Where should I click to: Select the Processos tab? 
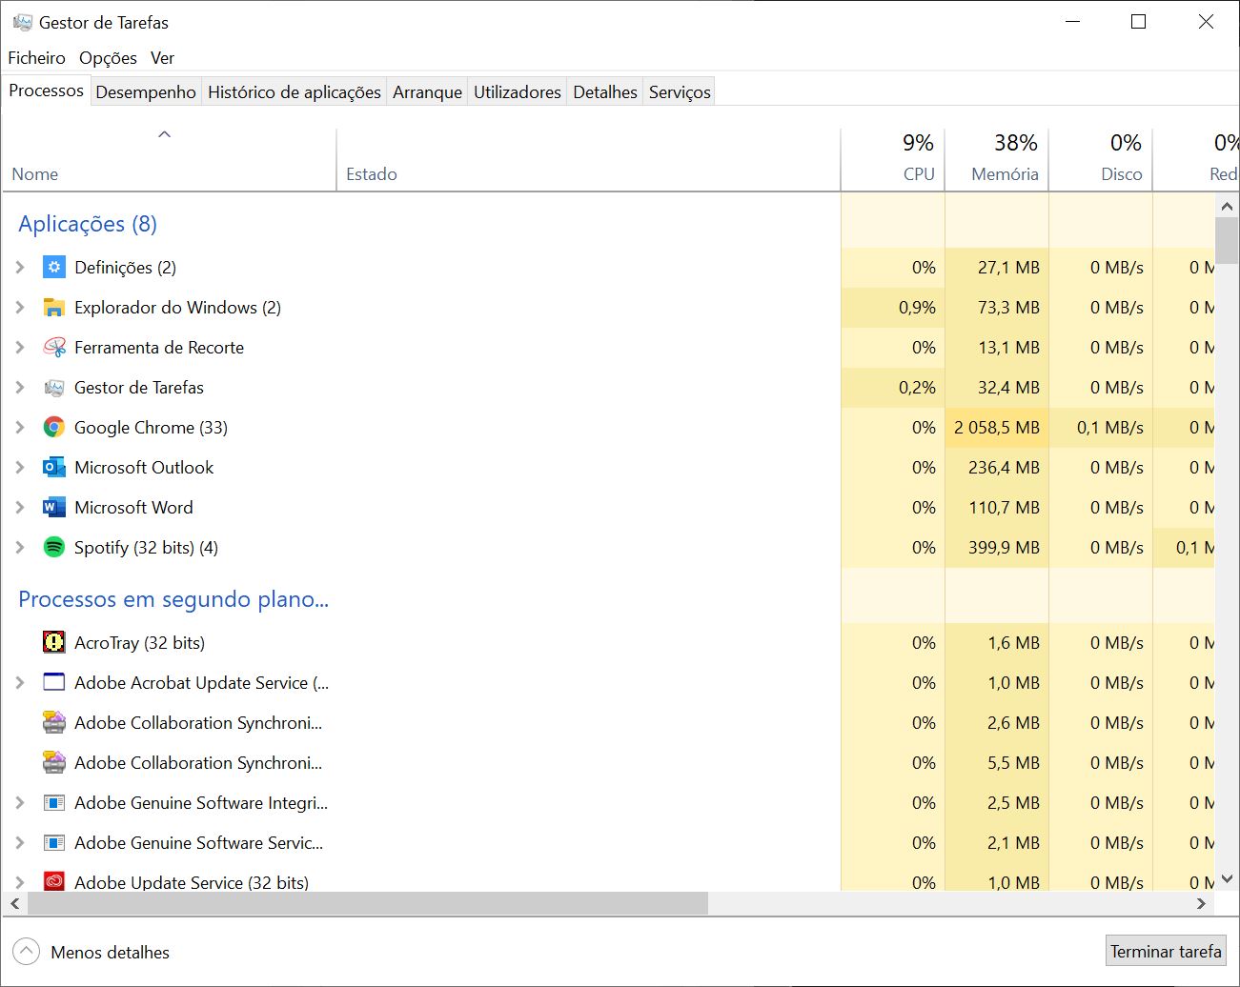47,91
